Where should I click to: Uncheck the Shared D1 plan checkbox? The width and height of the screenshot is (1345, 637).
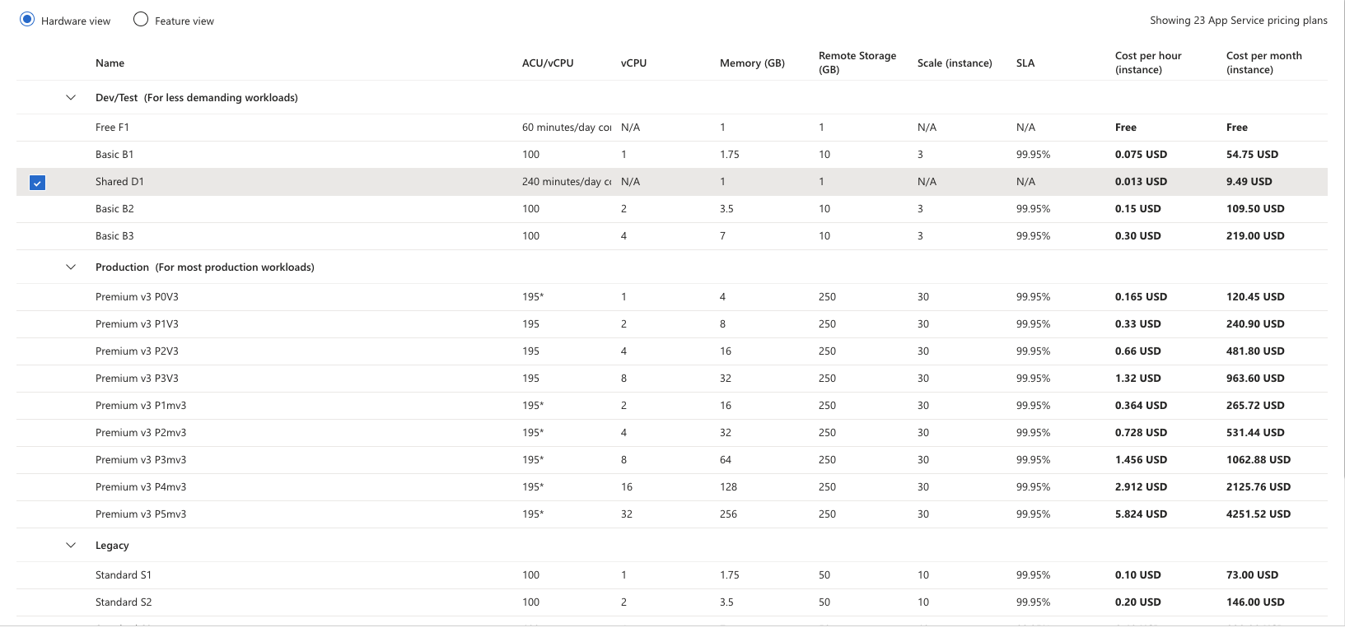point(37,183)
